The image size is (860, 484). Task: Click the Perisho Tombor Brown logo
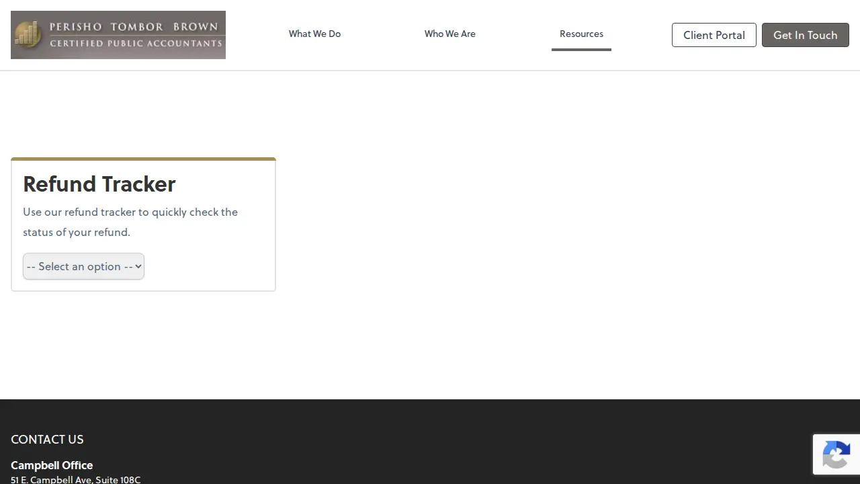click(x=118, y=35)
